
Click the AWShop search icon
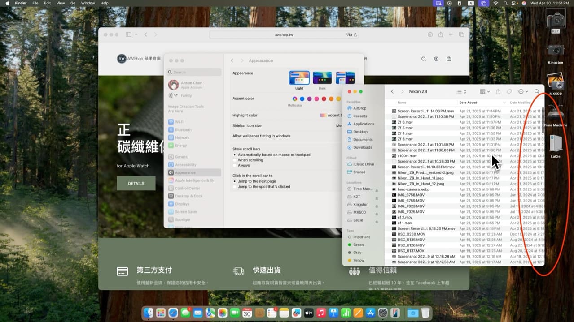(x=424, y=59)
